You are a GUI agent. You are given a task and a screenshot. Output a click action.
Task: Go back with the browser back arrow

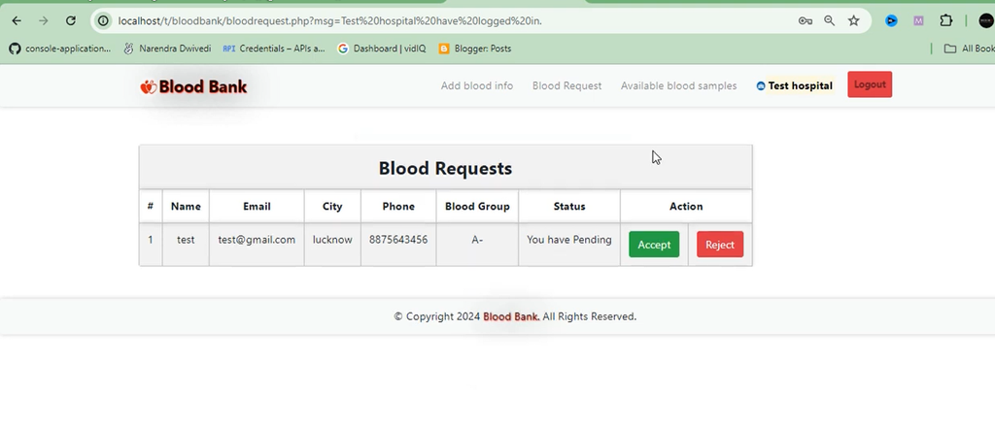(17, 21)
